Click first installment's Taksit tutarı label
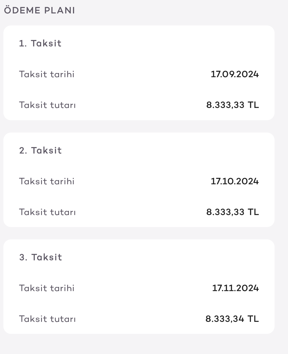 coord(47,105)
